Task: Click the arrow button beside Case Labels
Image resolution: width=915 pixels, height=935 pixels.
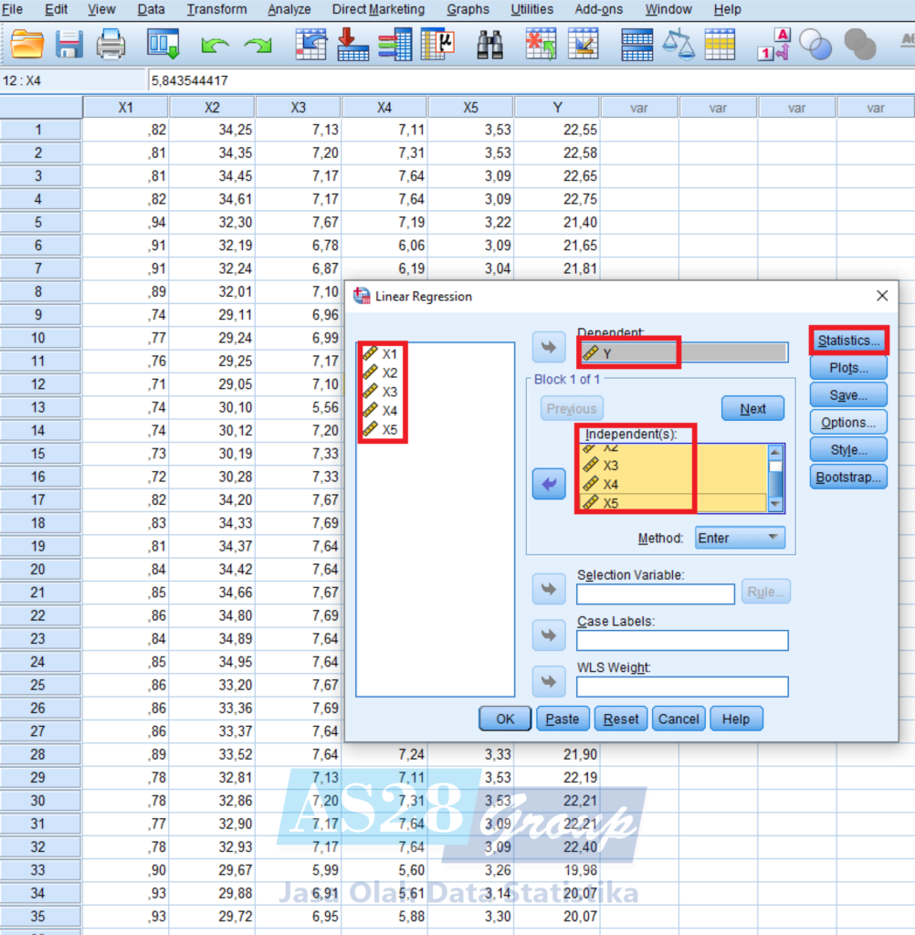Action: [x=549, y=636]
